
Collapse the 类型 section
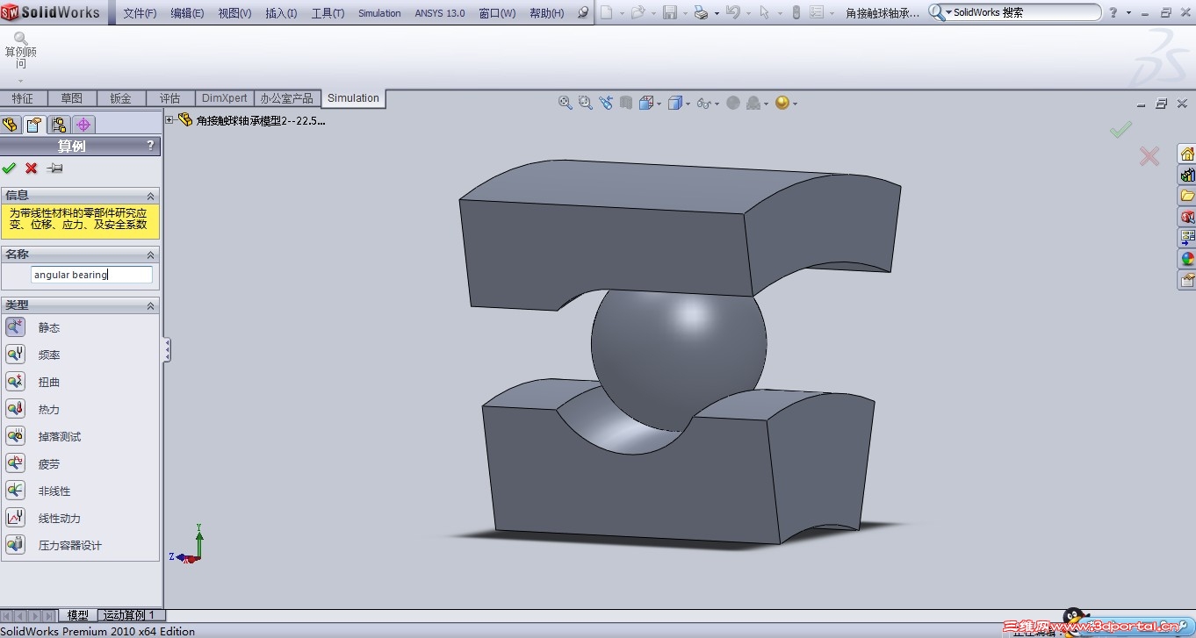150,305
